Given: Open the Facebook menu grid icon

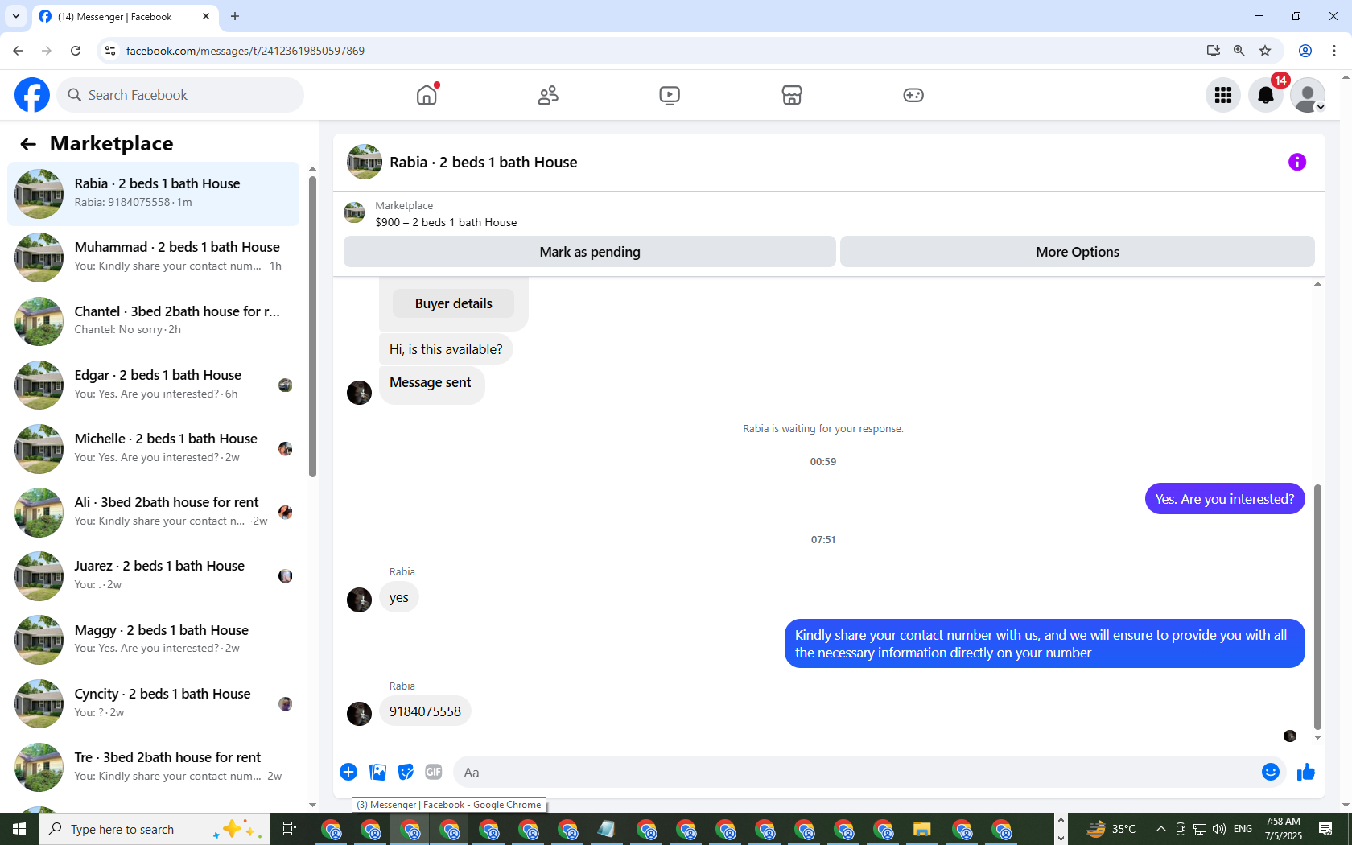Looking at the screenshot, I should (1223, 95).
